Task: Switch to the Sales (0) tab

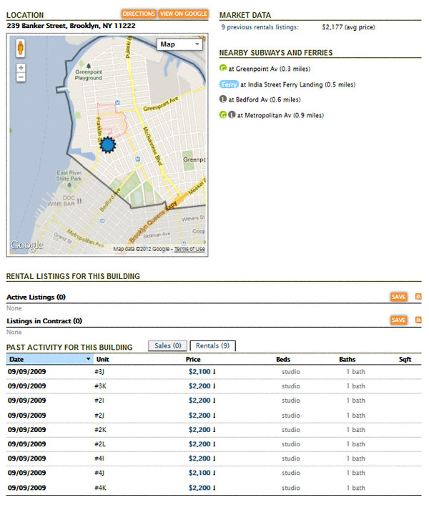Action: point(167,346)
